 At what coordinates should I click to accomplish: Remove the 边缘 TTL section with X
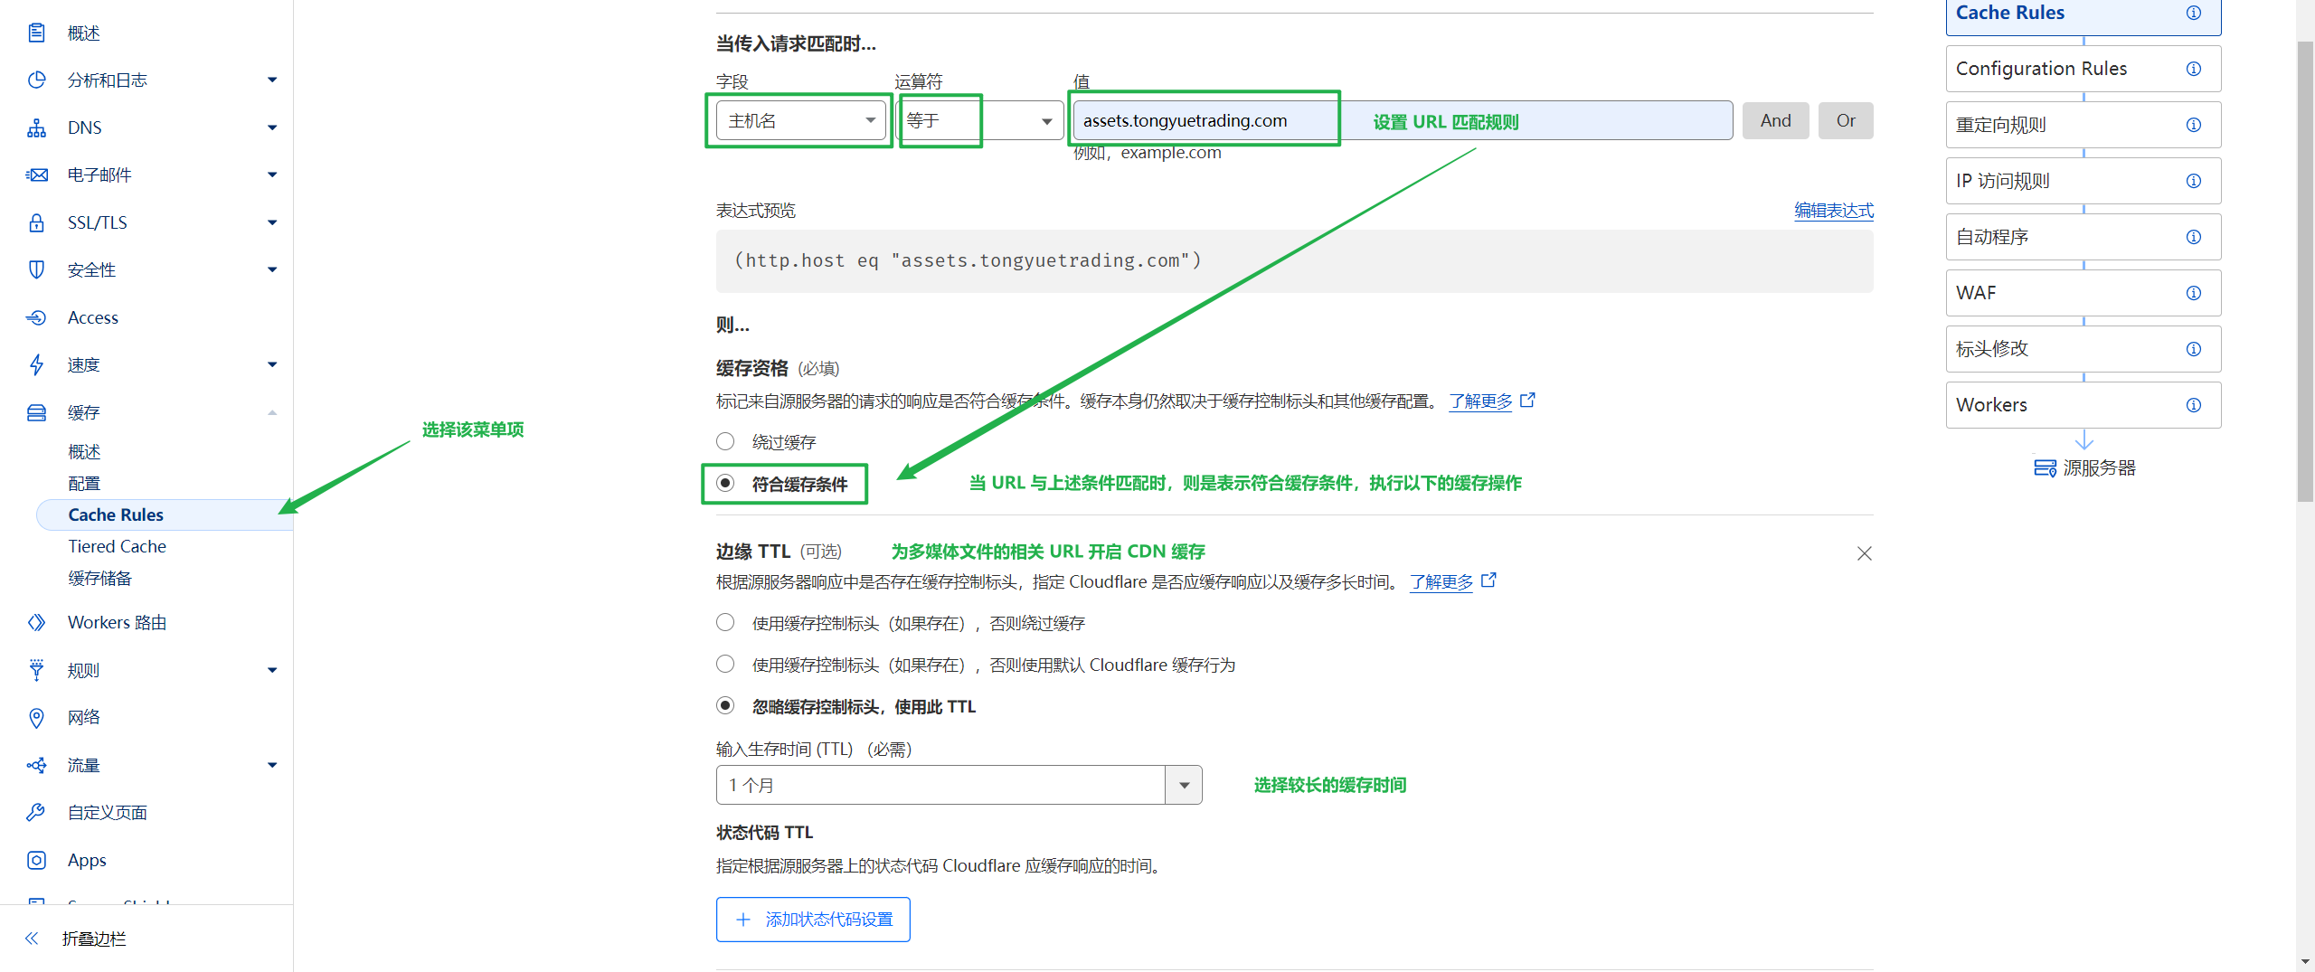[x=1865, y=553]
